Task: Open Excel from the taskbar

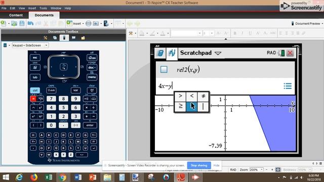Action: 49,177
